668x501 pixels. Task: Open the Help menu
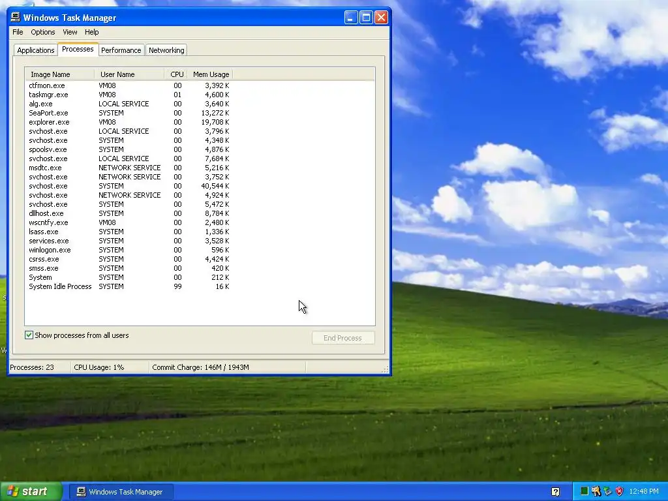(x=91, y=32)
